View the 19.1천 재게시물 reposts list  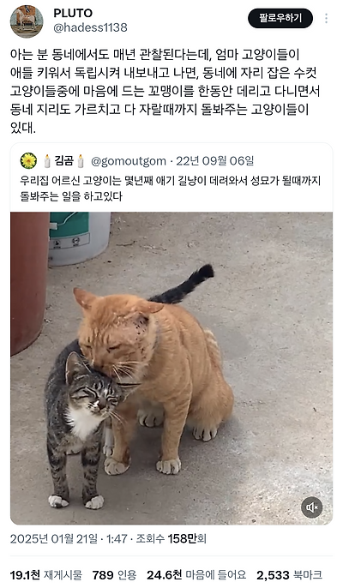pyautogui.click(x=45, y=575)
